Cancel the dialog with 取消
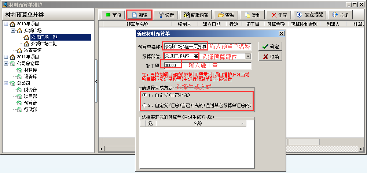Screen dimensions: 367x173 click(270, 57)
